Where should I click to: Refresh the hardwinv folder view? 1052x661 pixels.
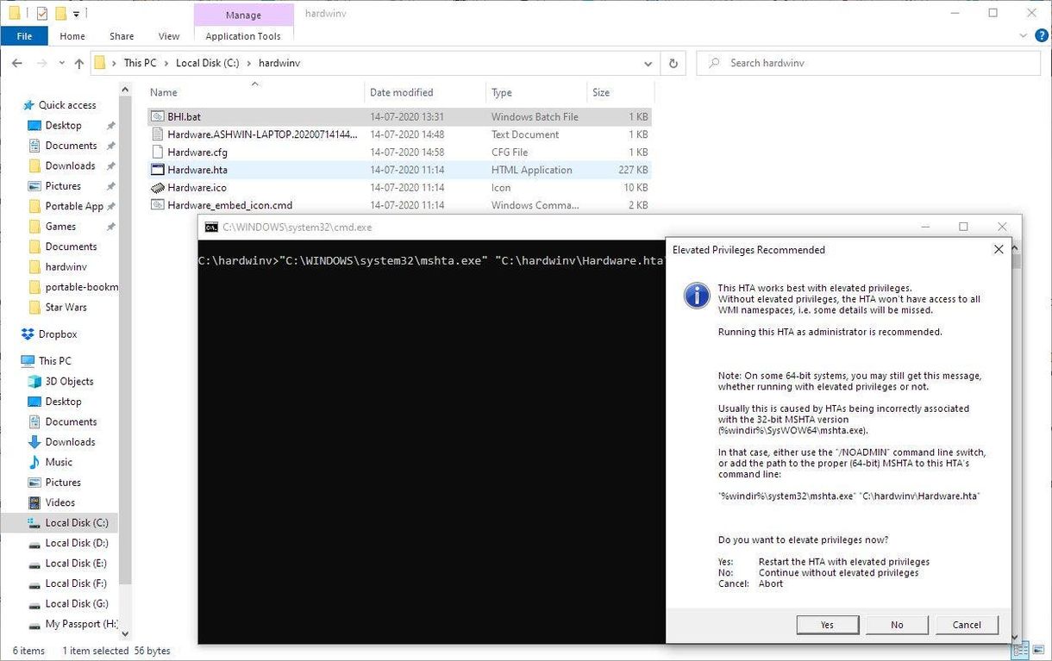click(673, 63)
